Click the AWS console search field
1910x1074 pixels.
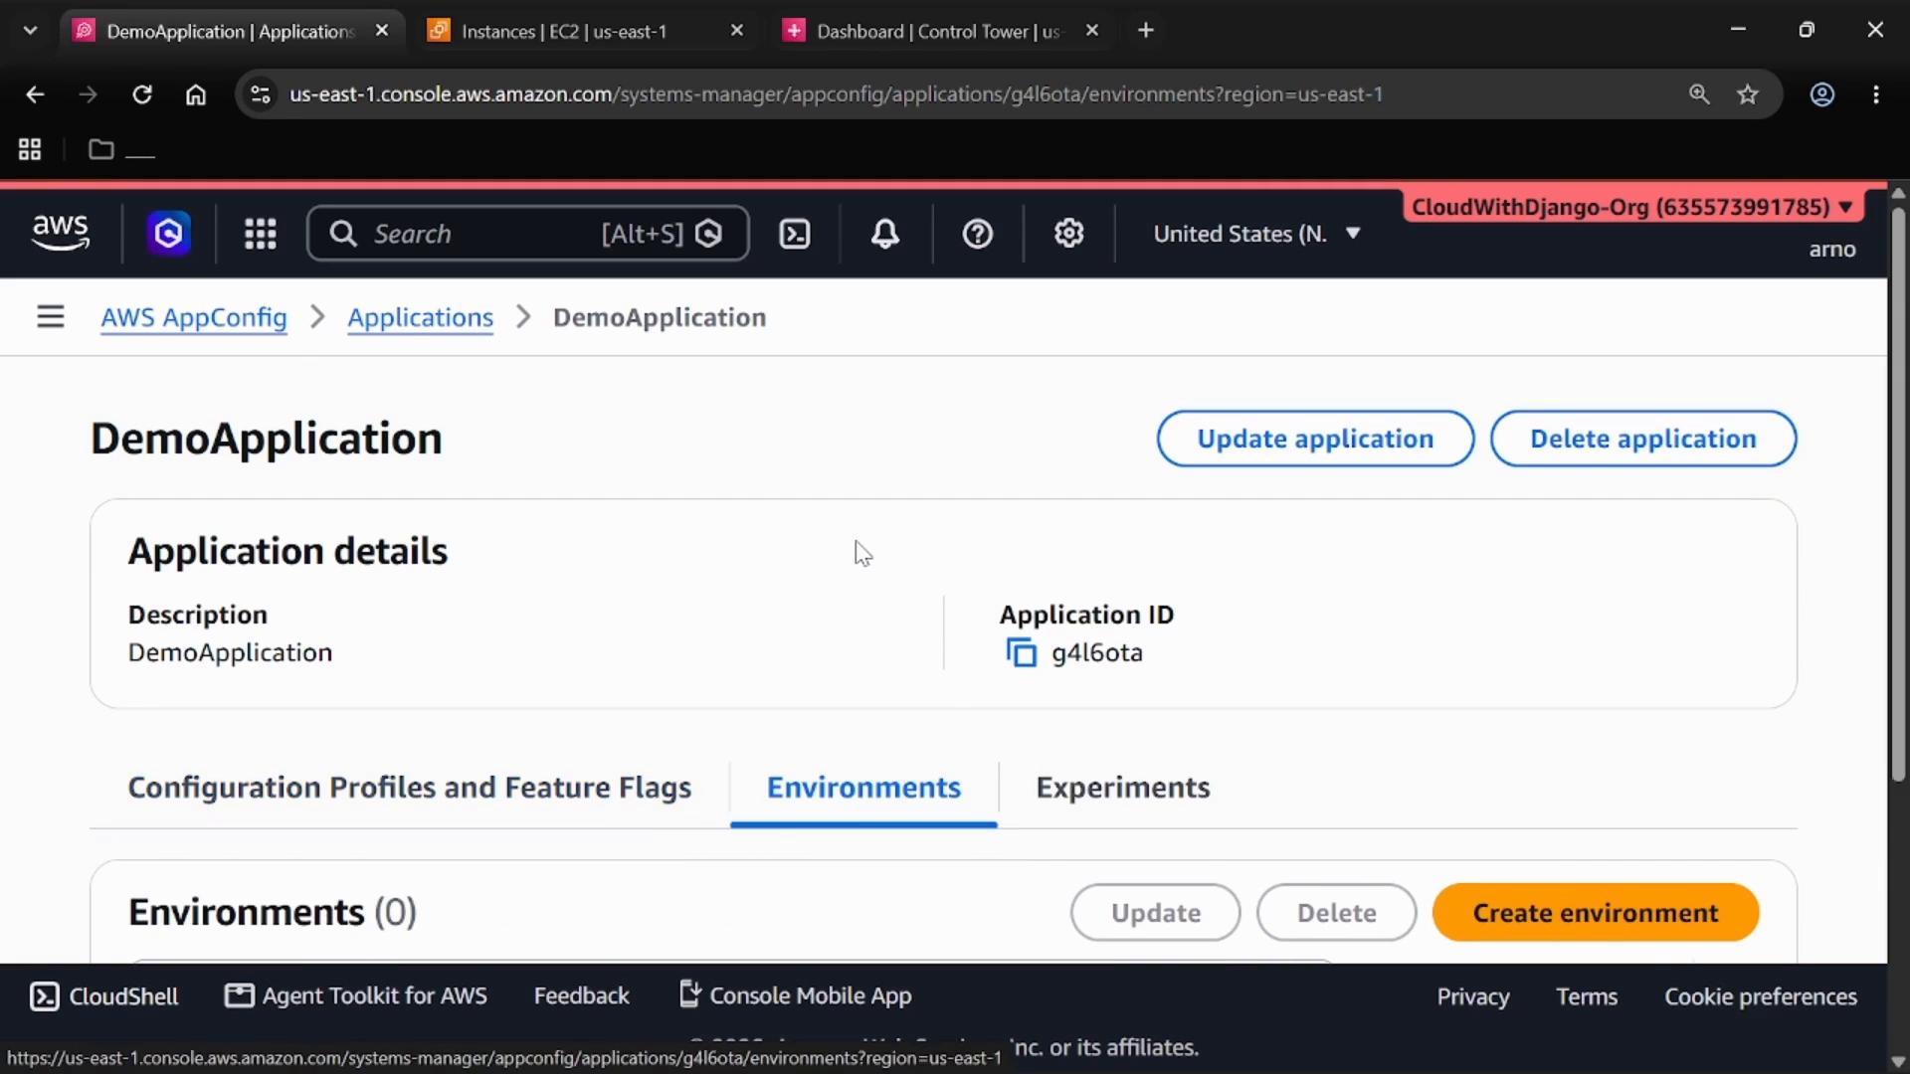(x=528, y=234)
